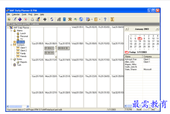This screenshot has width=170, height=114.
Task: Click the yellow notepad toolbar icon
Action: 96,19
